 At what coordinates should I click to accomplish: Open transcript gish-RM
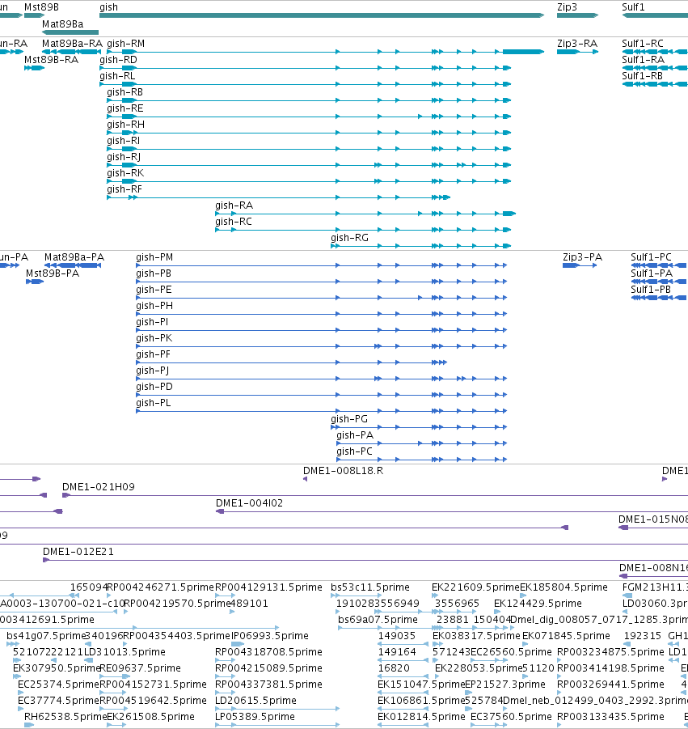325,52
